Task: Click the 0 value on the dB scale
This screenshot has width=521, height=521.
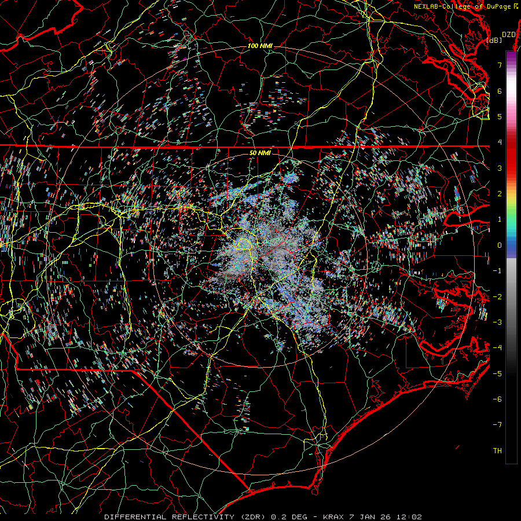Action: coord(500,245)
